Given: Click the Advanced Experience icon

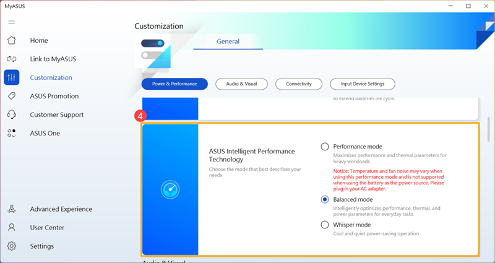Looking at the screenshot, I should tap(12, 209).
